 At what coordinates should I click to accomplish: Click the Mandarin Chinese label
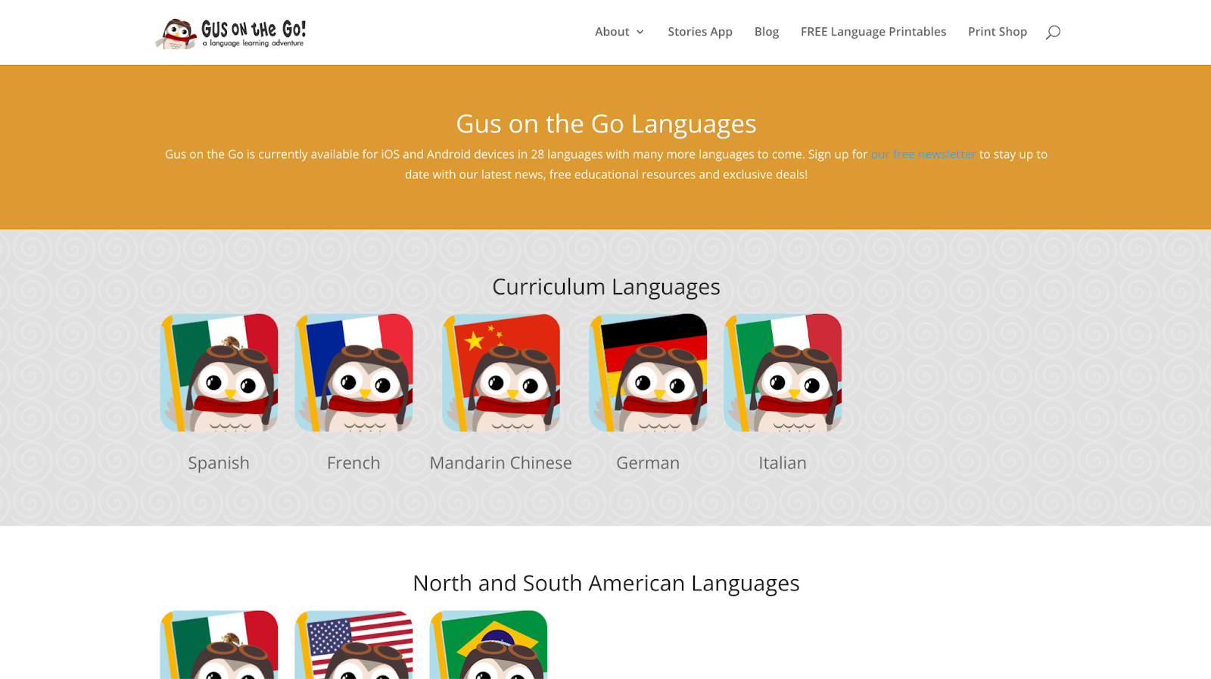pyautogui.click(x=501, y=463)
